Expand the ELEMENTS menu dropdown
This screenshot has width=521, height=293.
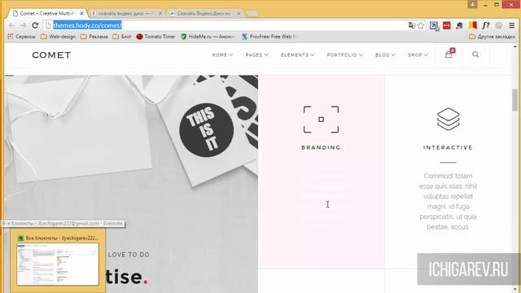(297, 55)
